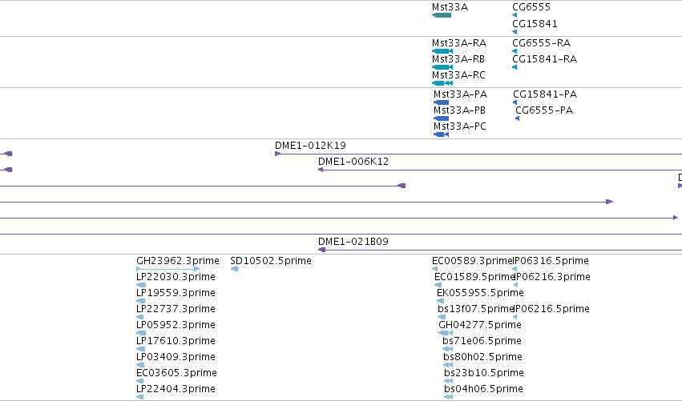Image resolution: width=682 pixels, height=401 pixels.
Task: Click the CG6555-PA protein label
Action: tap(544, 110)
